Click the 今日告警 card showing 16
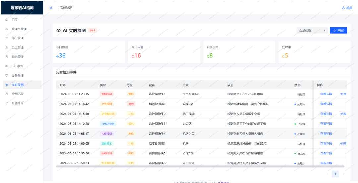This screenshot has width=358, height=183. pos(164,52)
